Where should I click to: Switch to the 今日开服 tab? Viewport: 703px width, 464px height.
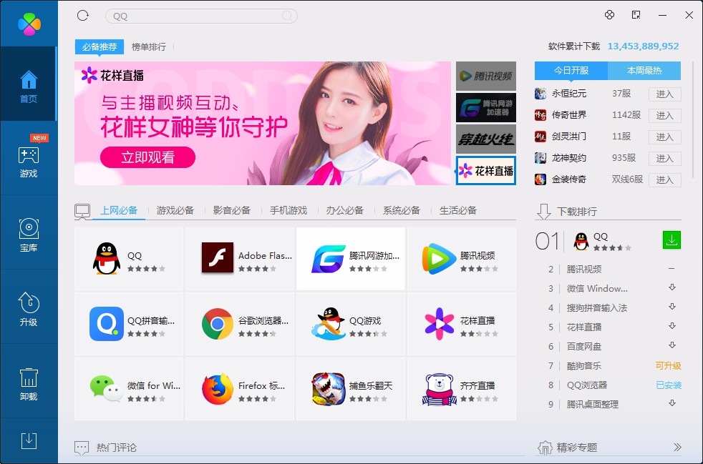click(571, 71)
